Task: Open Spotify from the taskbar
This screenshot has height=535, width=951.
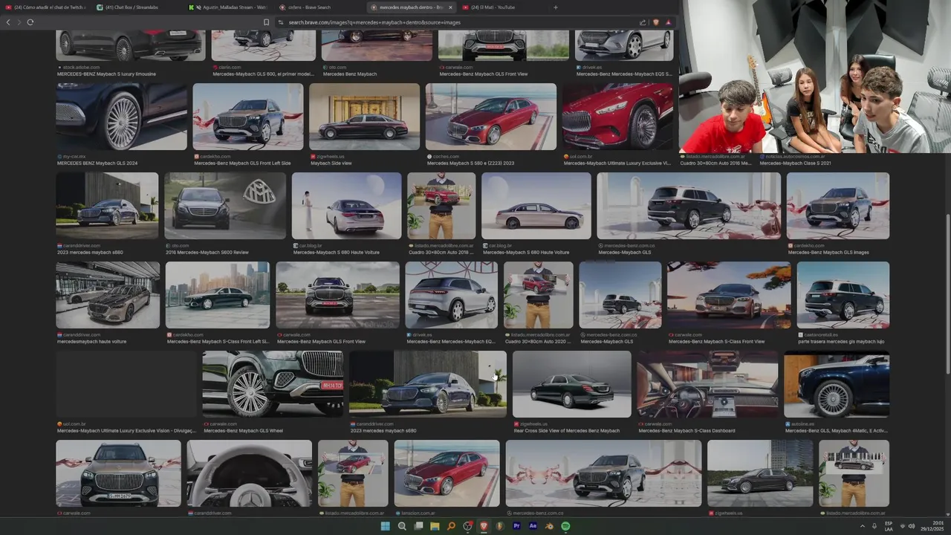Action: pos(565,526)
